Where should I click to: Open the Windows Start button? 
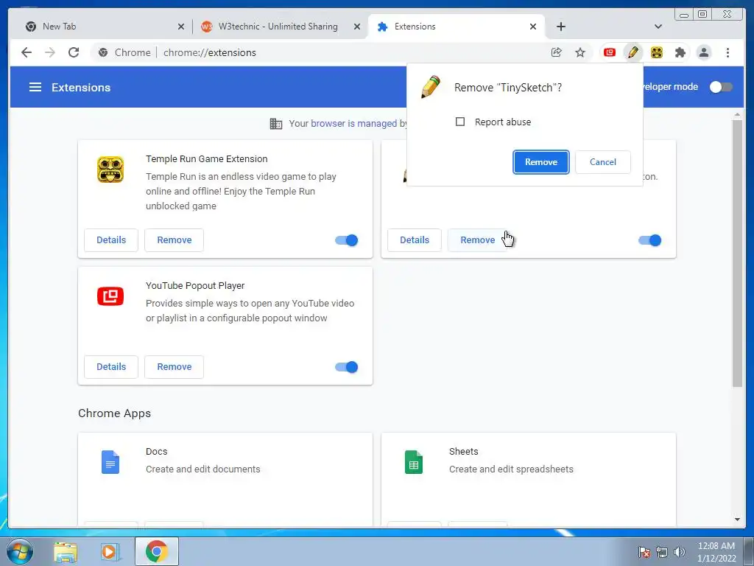[20, 551]
